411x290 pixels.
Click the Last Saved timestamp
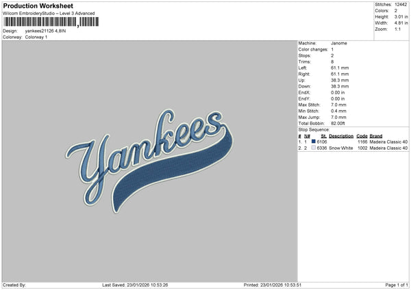coord(135,285)
